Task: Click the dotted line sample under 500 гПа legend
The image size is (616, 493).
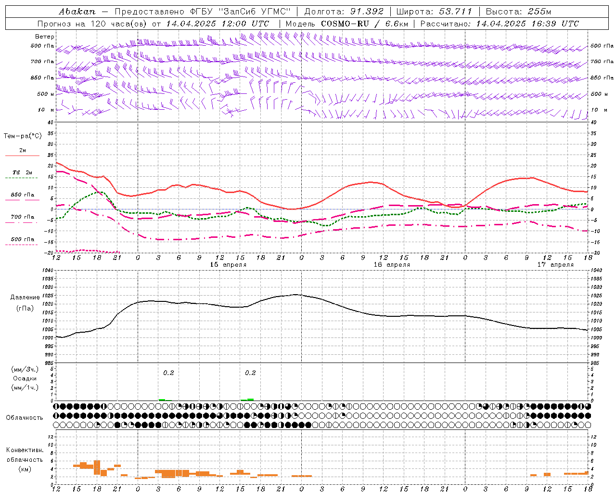Action: click(22, 245)
